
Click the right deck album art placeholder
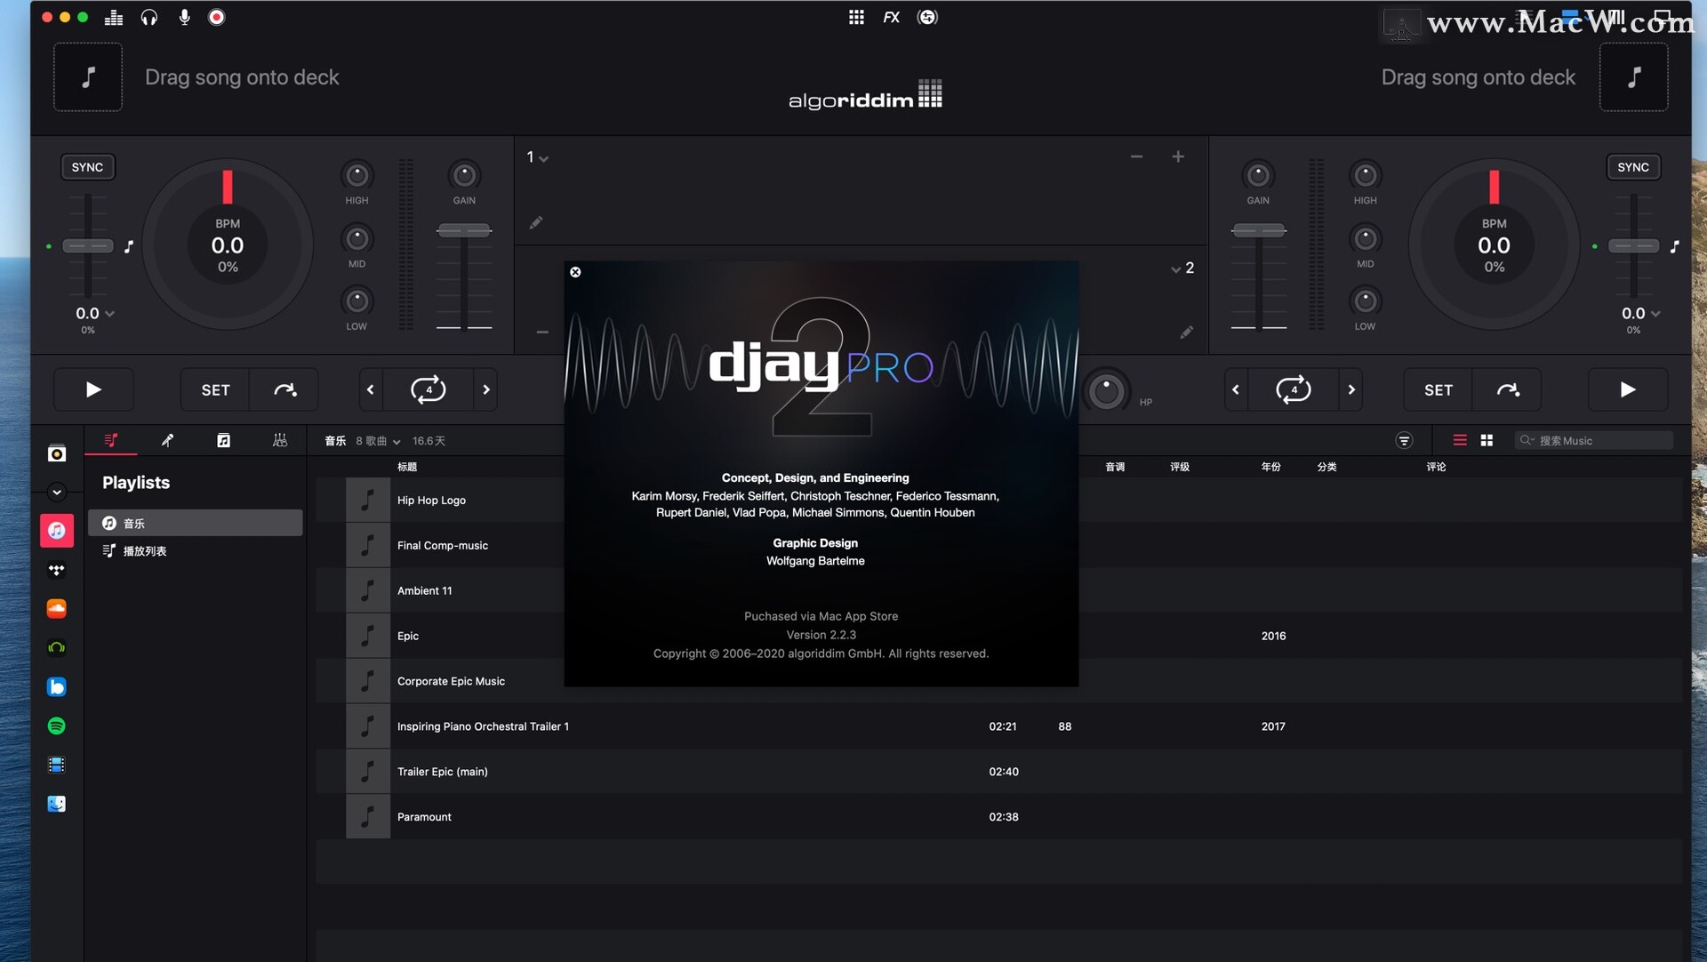(x=1633, y=77)
